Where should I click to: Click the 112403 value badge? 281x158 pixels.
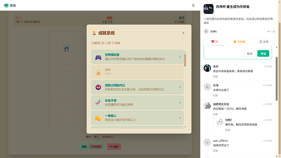96,147
